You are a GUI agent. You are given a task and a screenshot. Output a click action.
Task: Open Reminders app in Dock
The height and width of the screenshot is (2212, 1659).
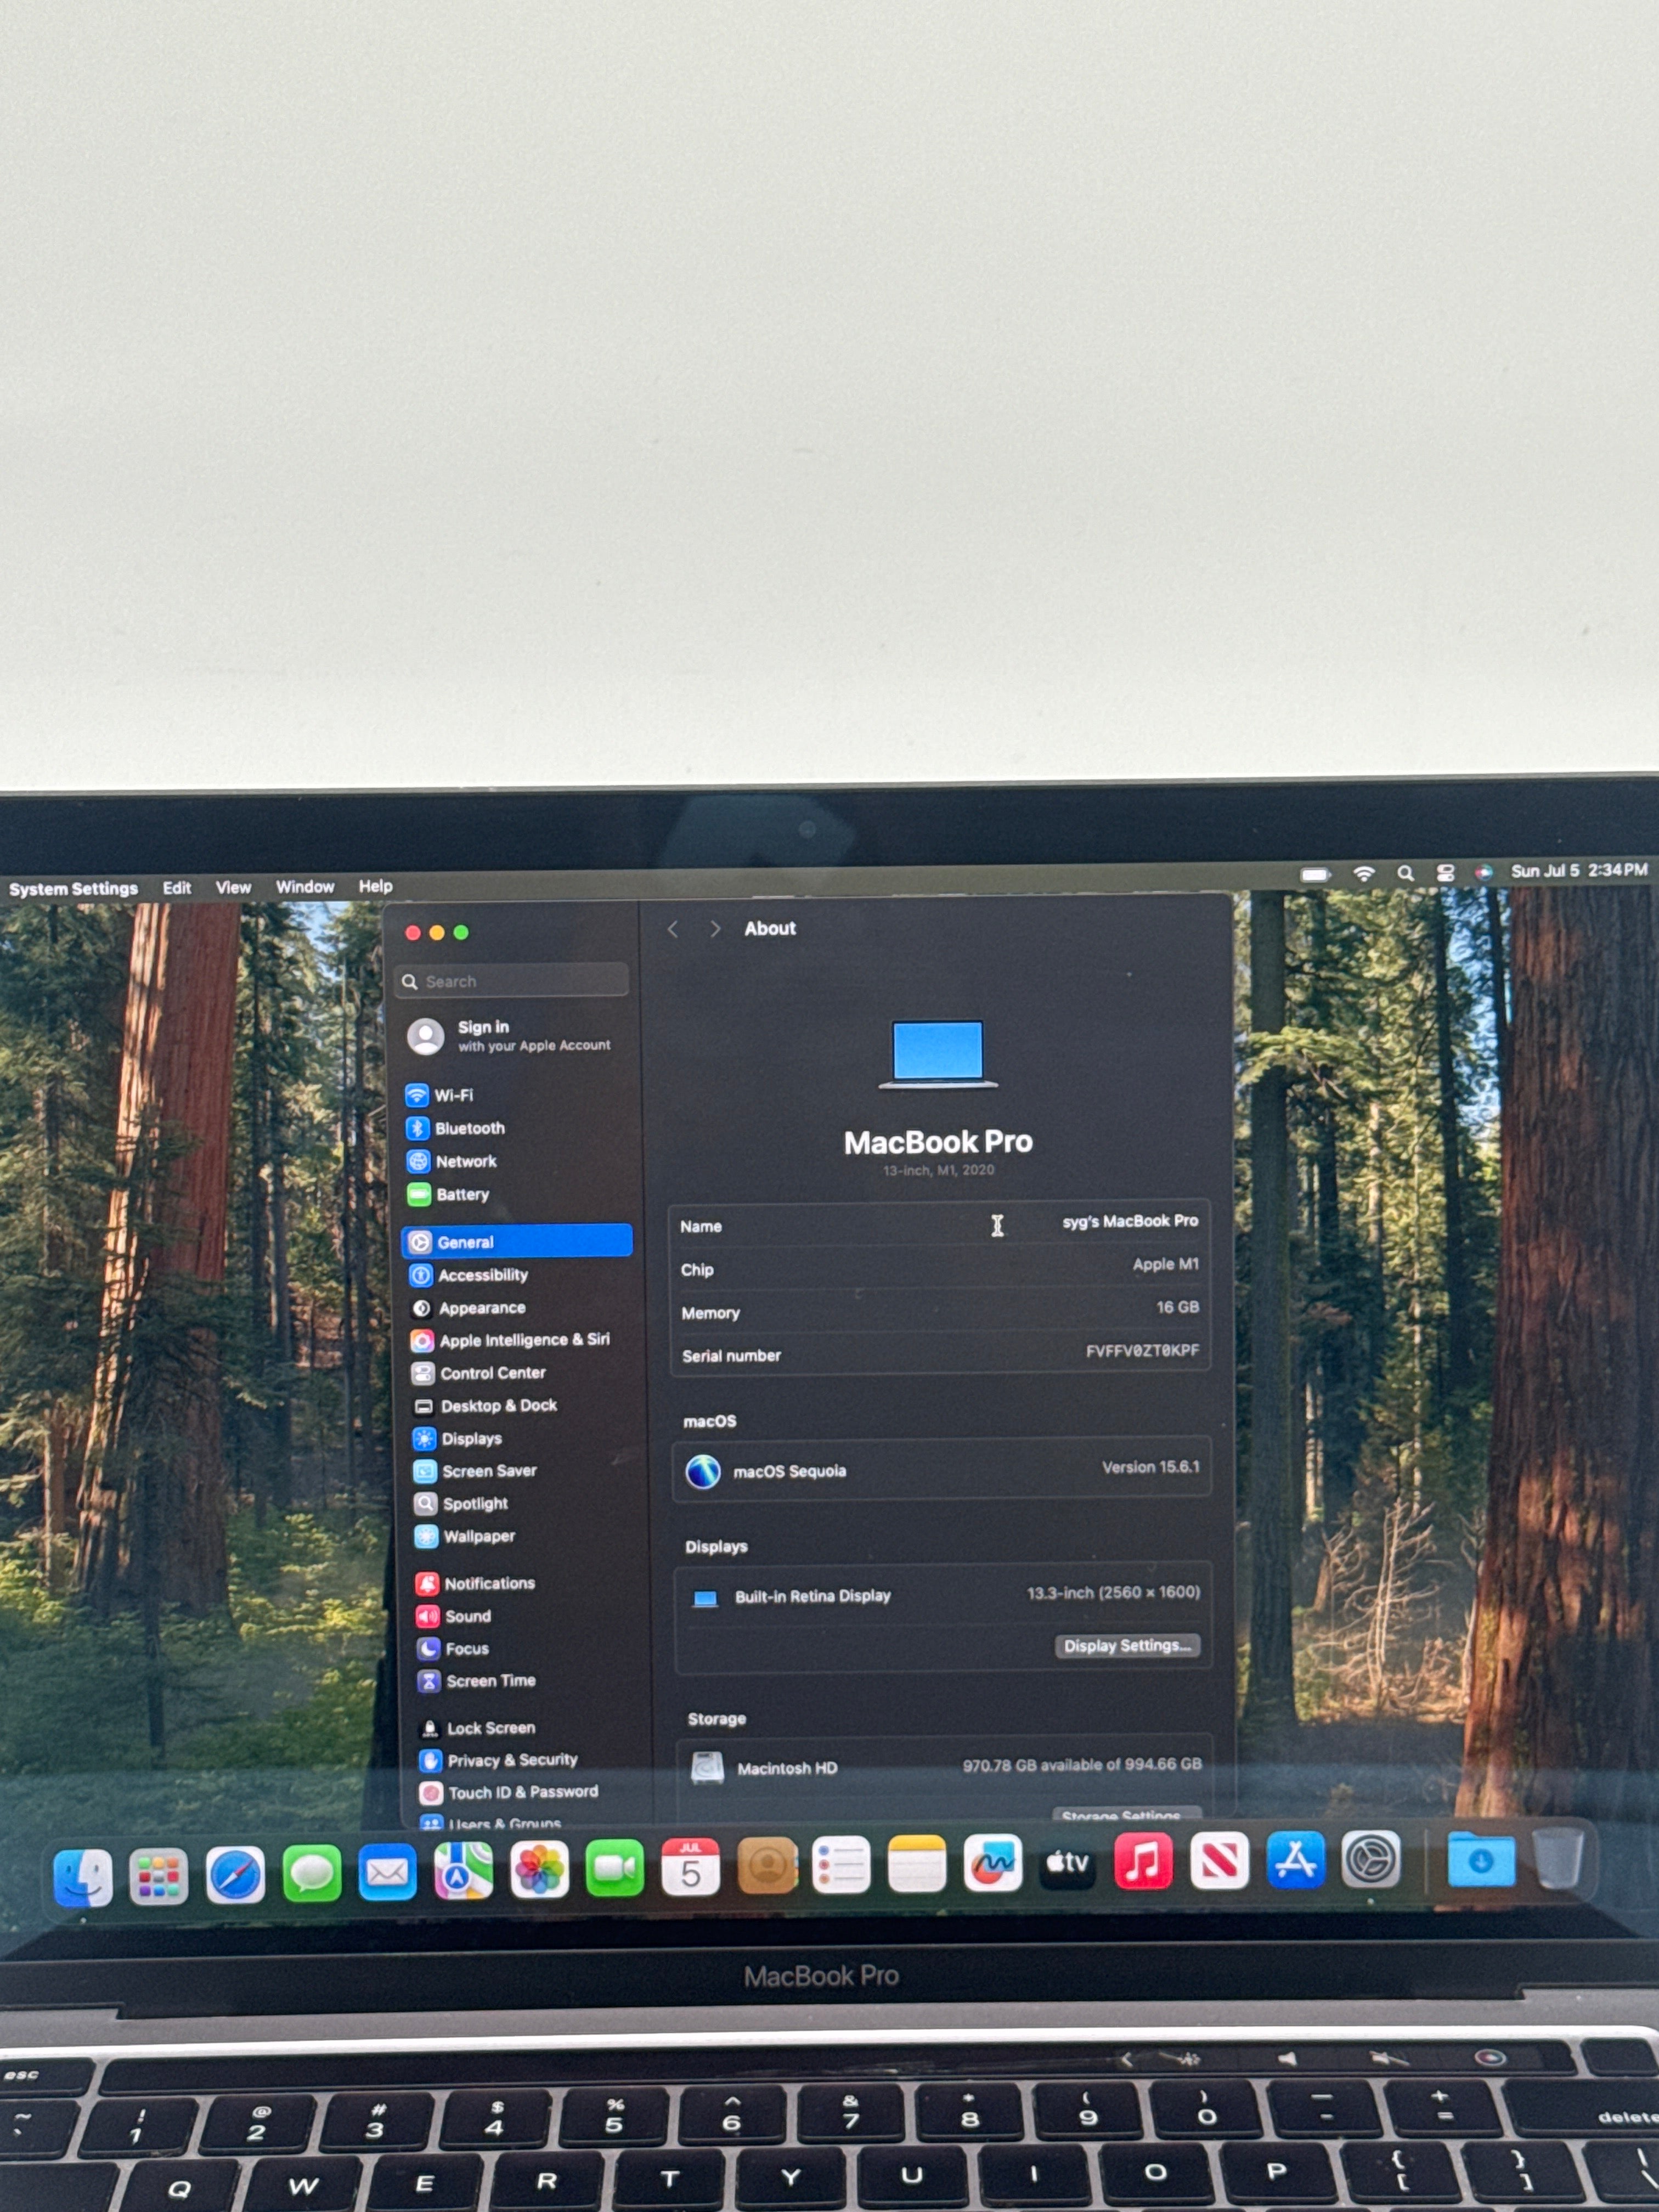(841, 1866)
